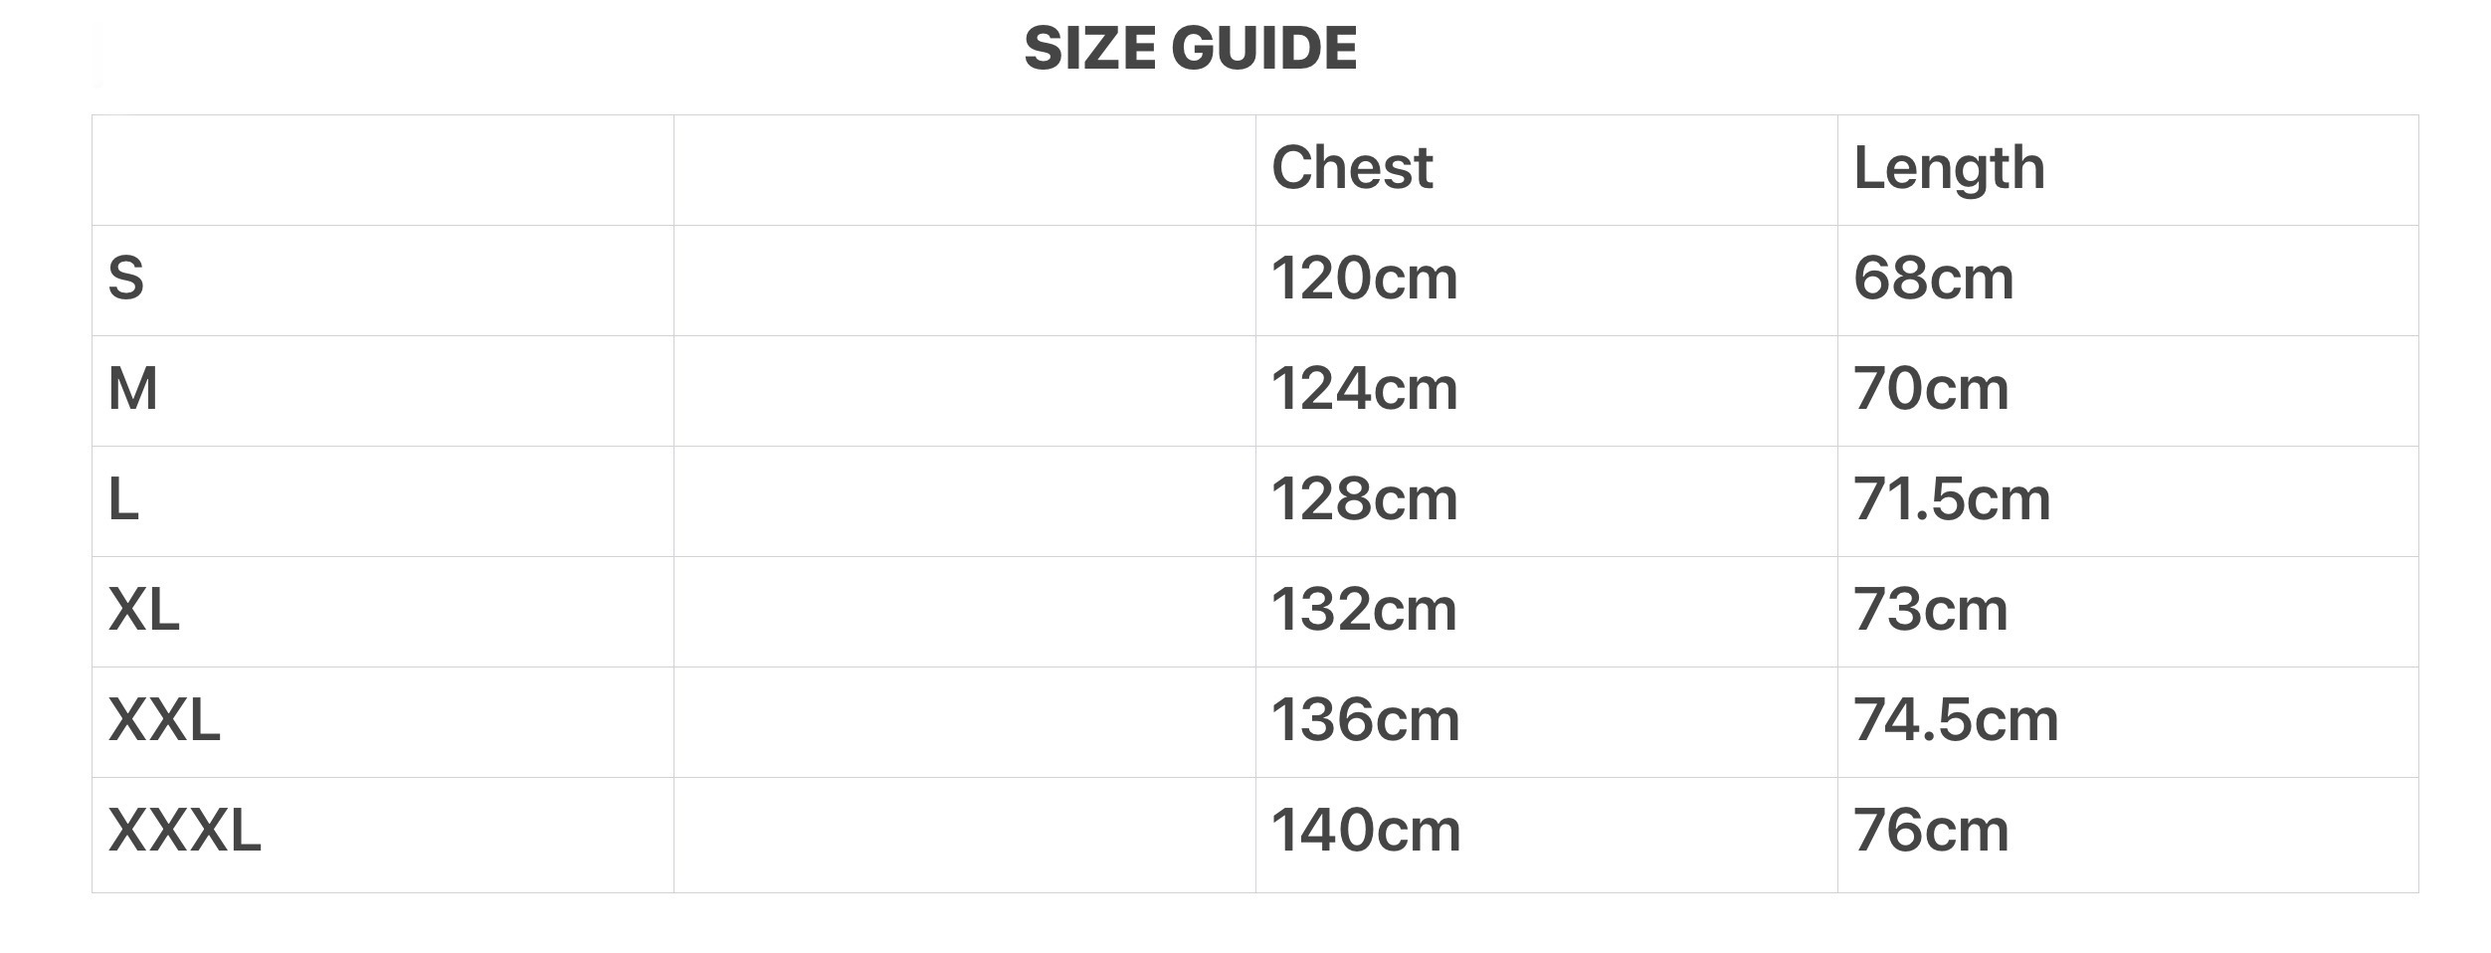
Task: Click the 120cm chest value
Action: click(1364, 279)
